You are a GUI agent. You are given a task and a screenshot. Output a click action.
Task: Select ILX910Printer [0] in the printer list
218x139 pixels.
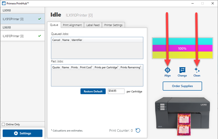click(x=22, y=19)
